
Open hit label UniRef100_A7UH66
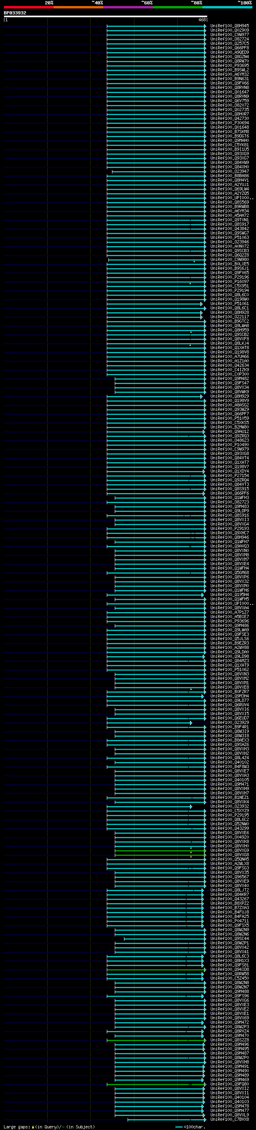230,357
